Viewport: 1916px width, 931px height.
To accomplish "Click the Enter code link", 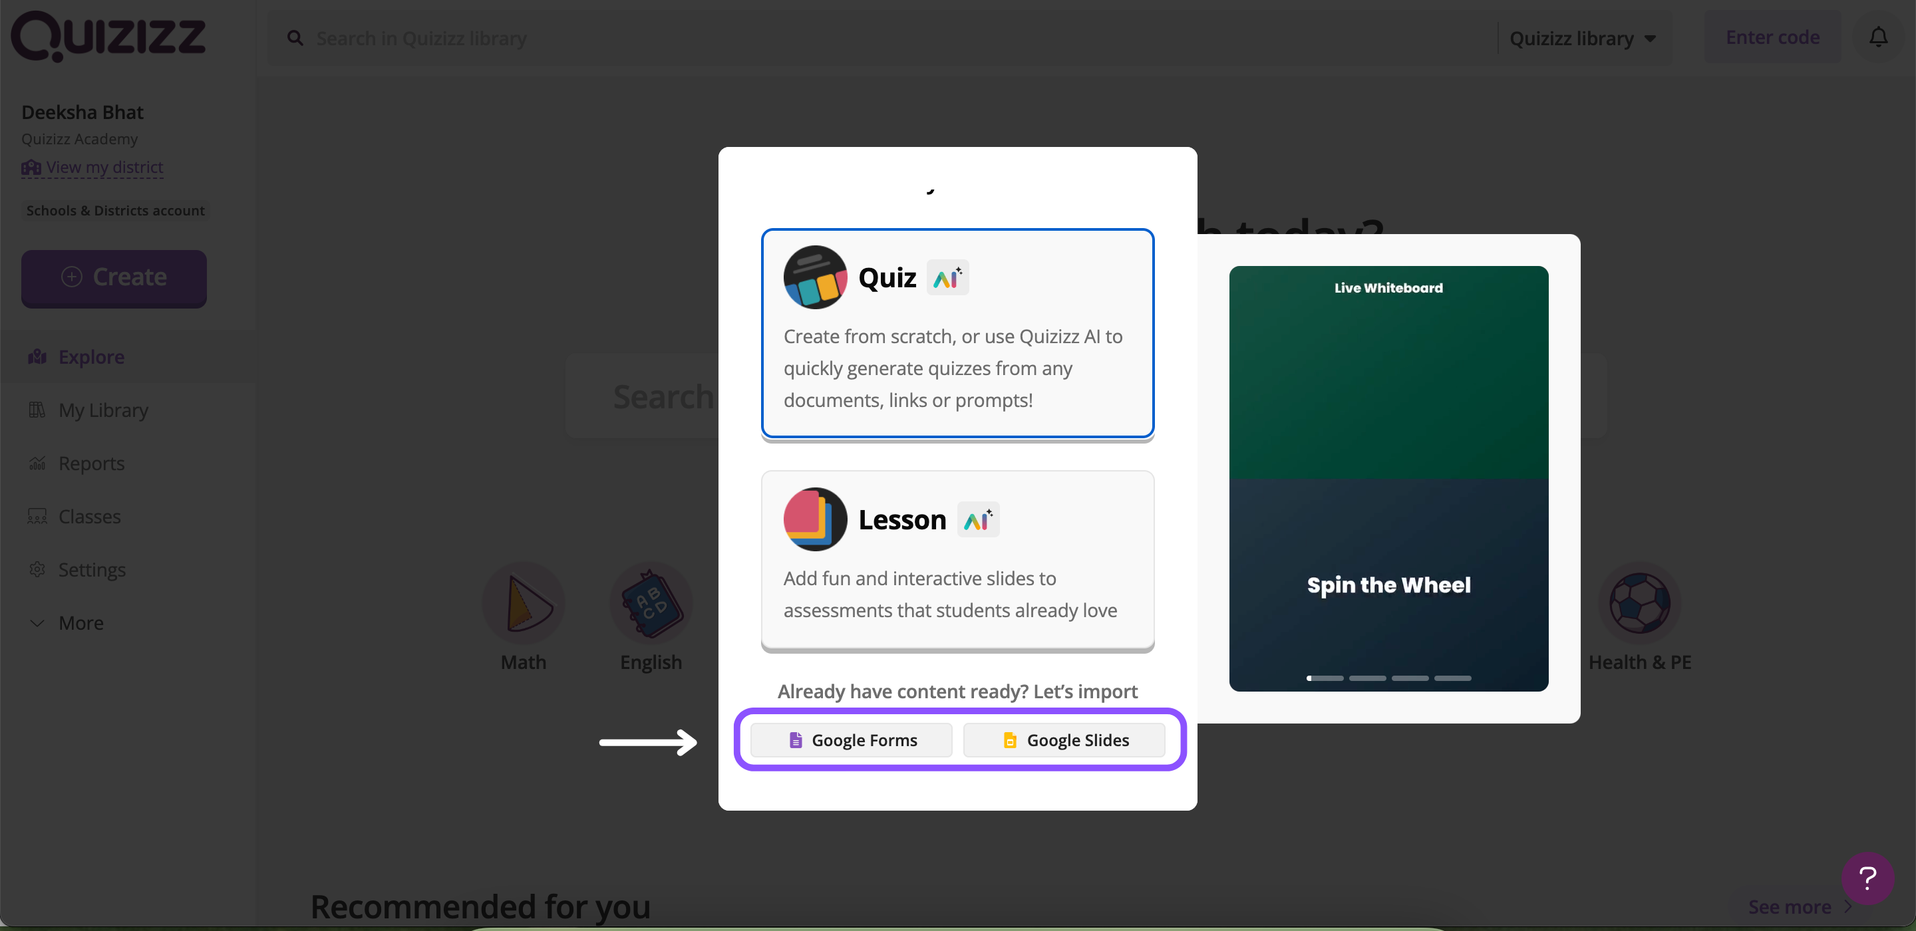I will [1773, 37].
